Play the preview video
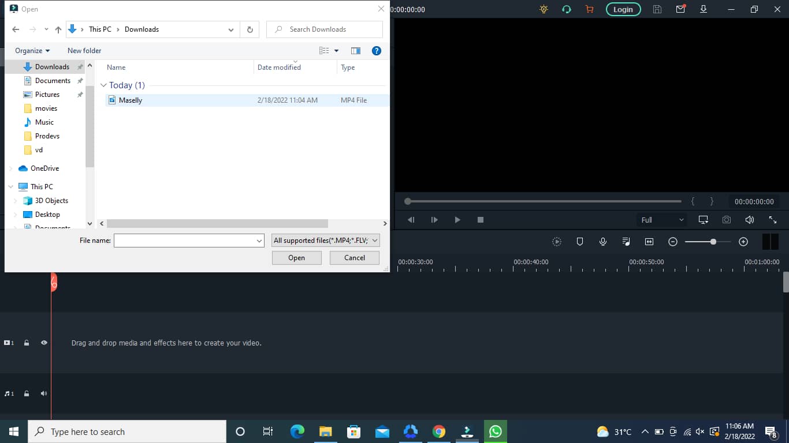This screenshot has height=443, width=789. click(x=457, y=220)
